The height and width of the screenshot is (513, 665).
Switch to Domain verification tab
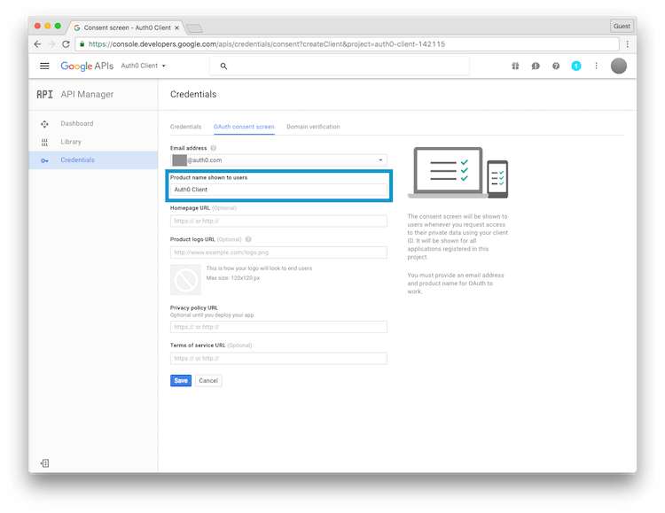tap(313, 127)
